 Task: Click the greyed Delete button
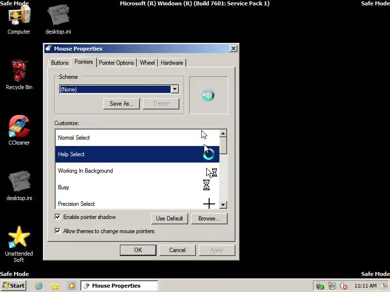[x=161, y=104]
